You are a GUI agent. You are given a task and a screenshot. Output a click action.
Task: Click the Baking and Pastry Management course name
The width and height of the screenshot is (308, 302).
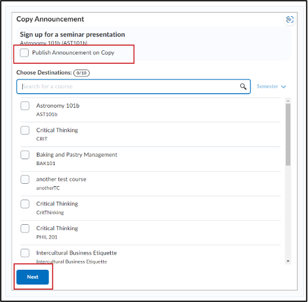tap(77, 155)
